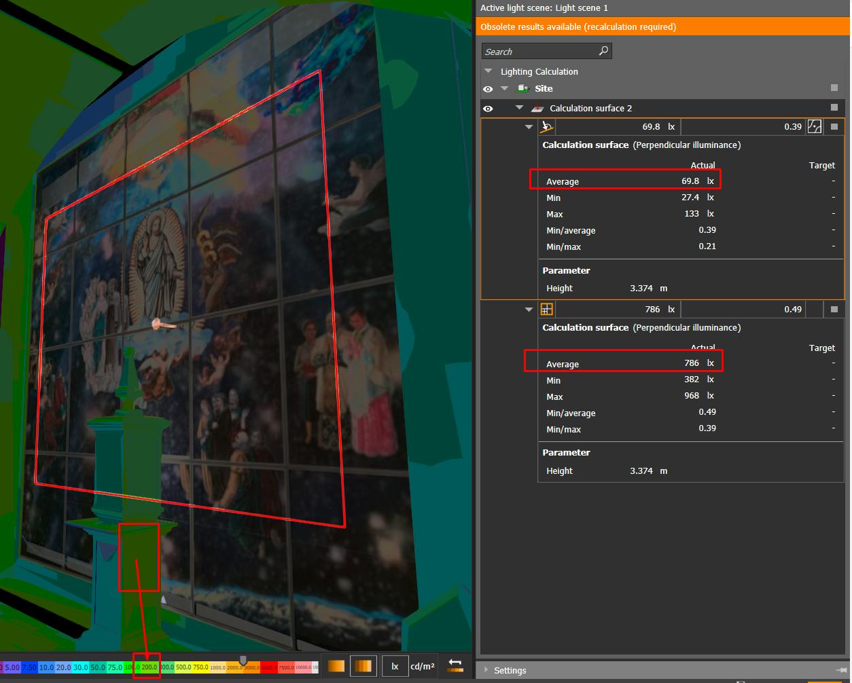Collapse the Lighting Calculation section

click(488, 71)
